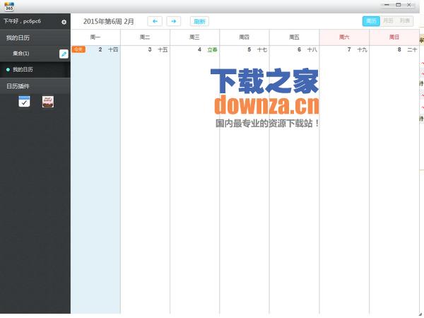Screen dimensions: 424x318
Task: Click the 周二 column header
Action: click(145, 37)
